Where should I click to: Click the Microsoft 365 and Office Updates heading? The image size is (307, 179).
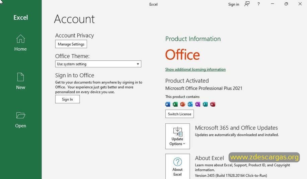point(236,128)
